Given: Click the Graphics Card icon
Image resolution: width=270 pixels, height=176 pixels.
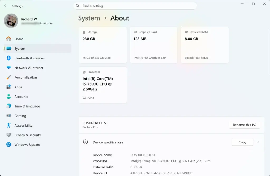Looking at the screenshot, I should tap(135, 32).
